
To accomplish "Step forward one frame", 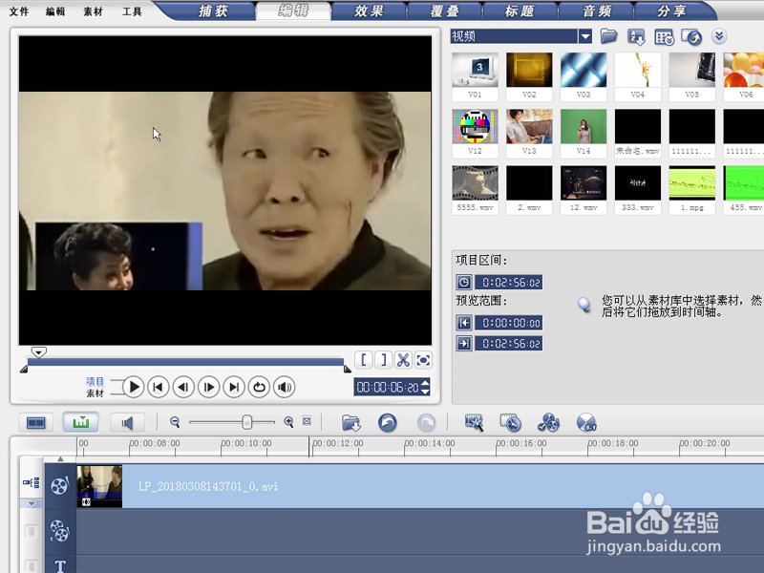I will coord(208,388).
